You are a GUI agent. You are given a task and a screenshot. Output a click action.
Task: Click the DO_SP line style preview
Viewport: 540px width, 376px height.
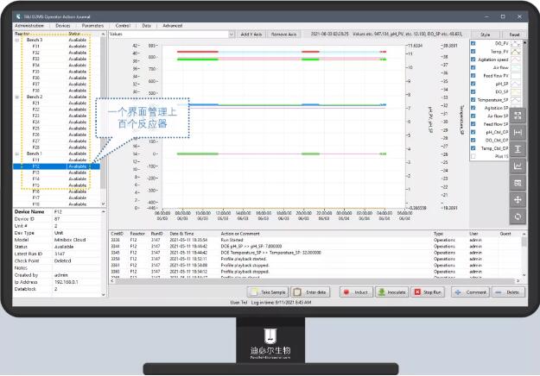pos(516,91)
